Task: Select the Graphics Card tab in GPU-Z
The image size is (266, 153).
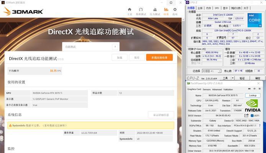Action: point(194,89)
